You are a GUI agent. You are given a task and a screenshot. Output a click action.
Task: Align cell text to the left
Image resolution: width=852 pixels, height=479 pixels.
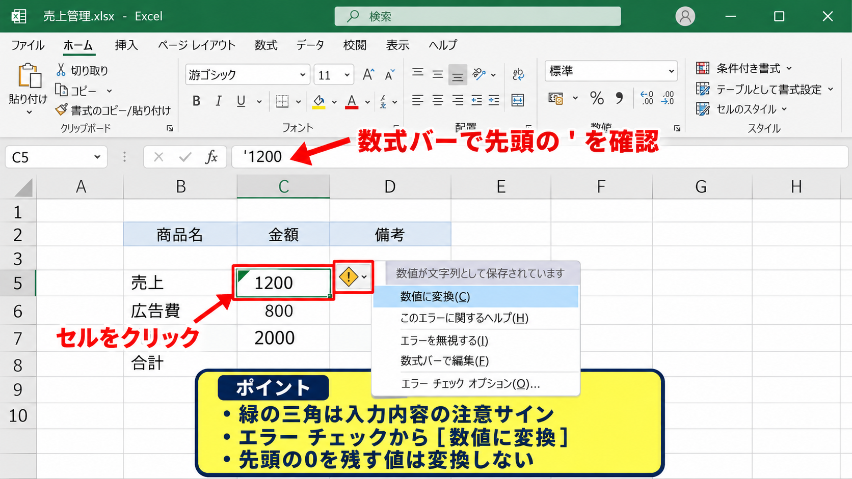(x=418, y=100)
